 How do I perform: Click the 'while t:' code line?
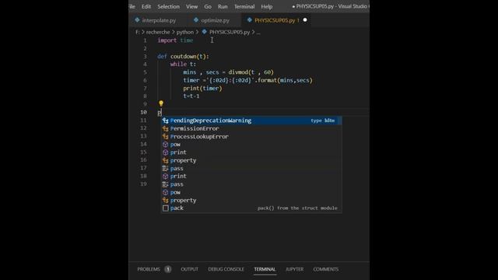[183, 64]
